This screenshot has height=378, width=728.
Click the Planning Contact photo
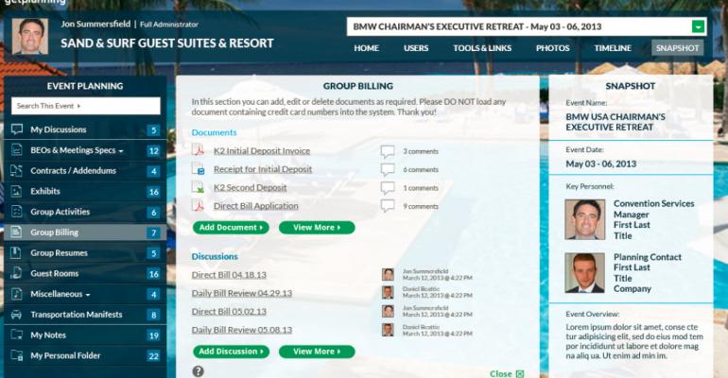pos(585,273)
